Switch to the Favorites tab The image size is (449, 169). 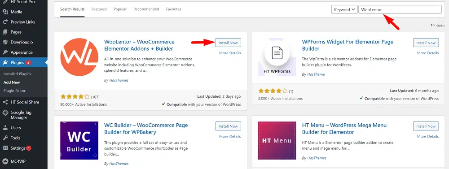click(173, 9)
